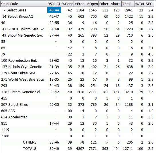Sort by the SPC column header
The image size is (156, 153).
pyautogui.click(x=150, y=4)
